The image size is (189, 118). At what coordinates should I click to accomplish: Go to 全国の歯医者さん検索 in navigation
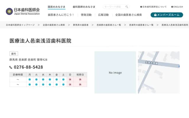128,15
